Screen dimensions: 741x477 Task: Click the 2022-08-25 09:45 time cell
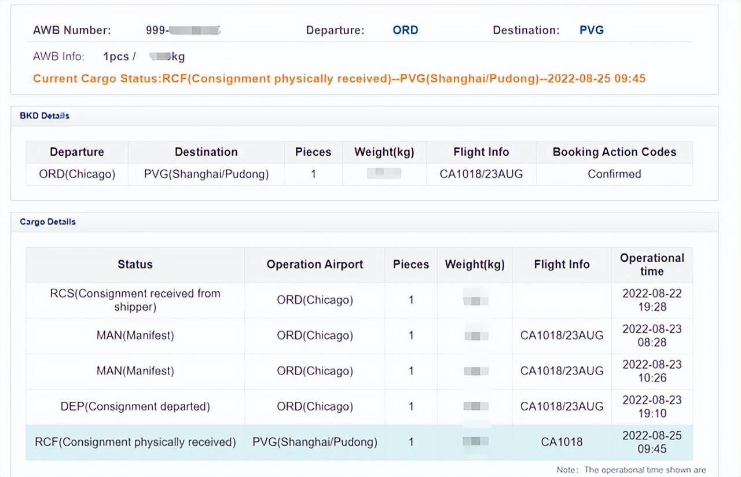click(652, 442)
